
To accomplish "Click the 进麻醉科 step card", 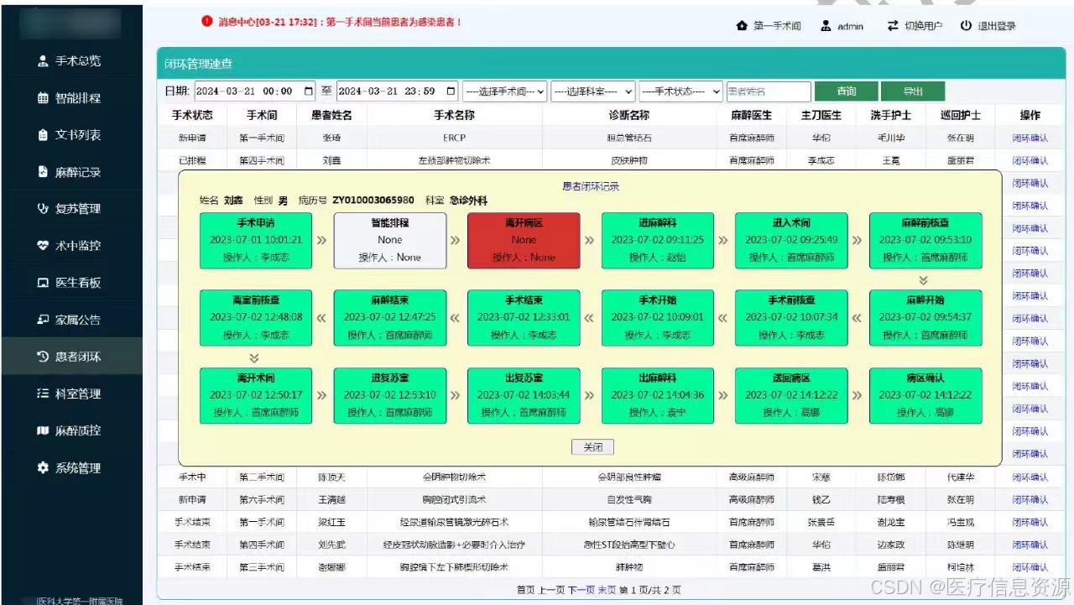I will pos(657,241).
